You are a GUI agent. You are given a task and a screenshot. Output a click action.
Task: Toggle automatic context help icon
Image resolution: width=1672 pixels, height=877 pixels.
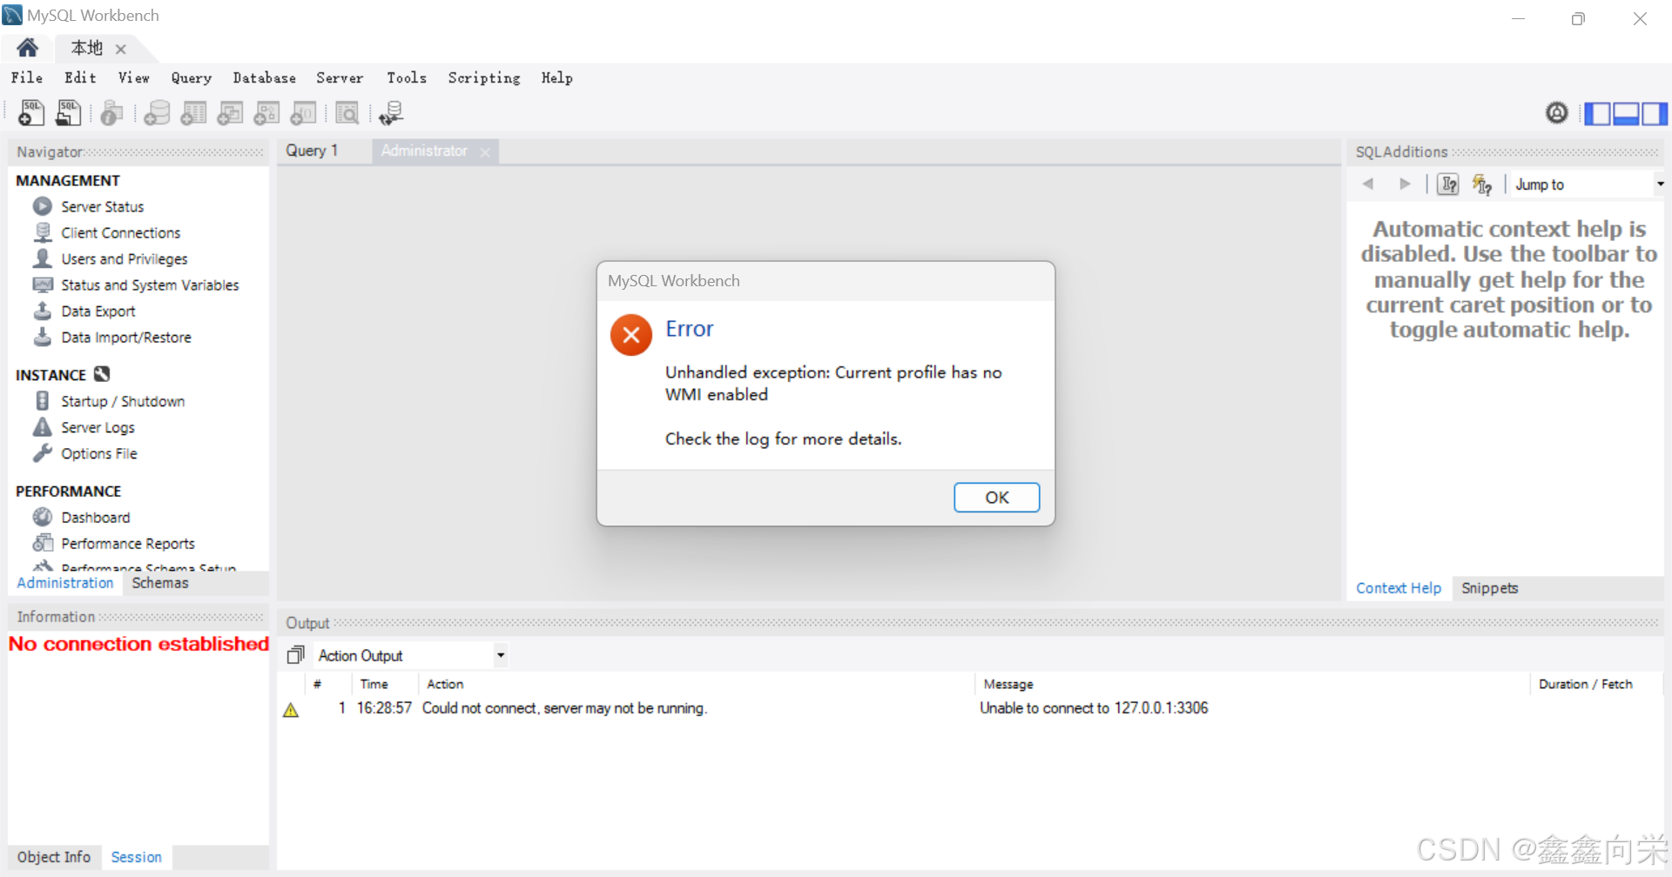(x=1482, y=184)
